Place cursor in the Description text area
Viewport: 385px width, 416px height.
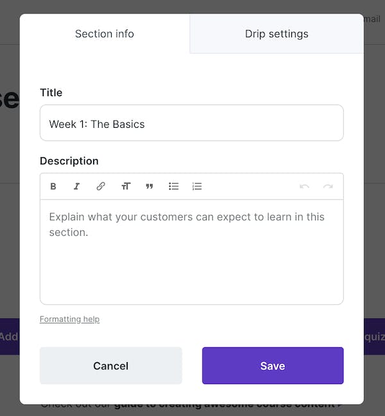coord(192,252)
